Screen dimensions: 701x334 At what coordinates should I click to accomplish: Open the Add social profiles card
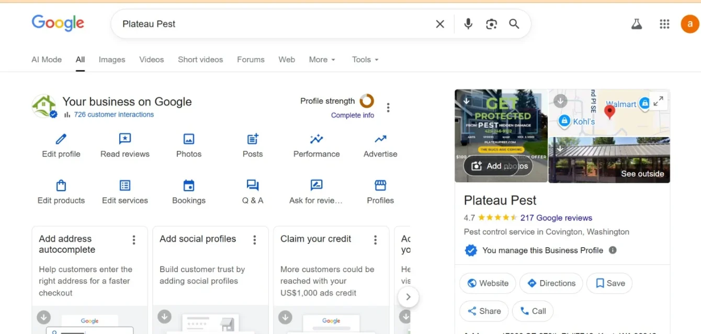pos(210,280)
